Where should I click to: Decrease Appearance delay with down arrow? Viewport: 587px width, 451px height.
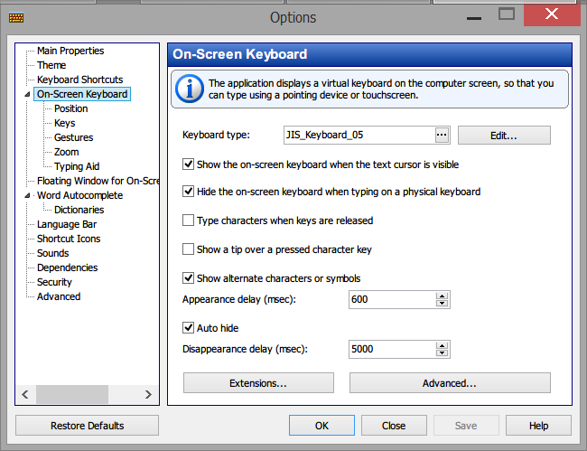point(443,303)
